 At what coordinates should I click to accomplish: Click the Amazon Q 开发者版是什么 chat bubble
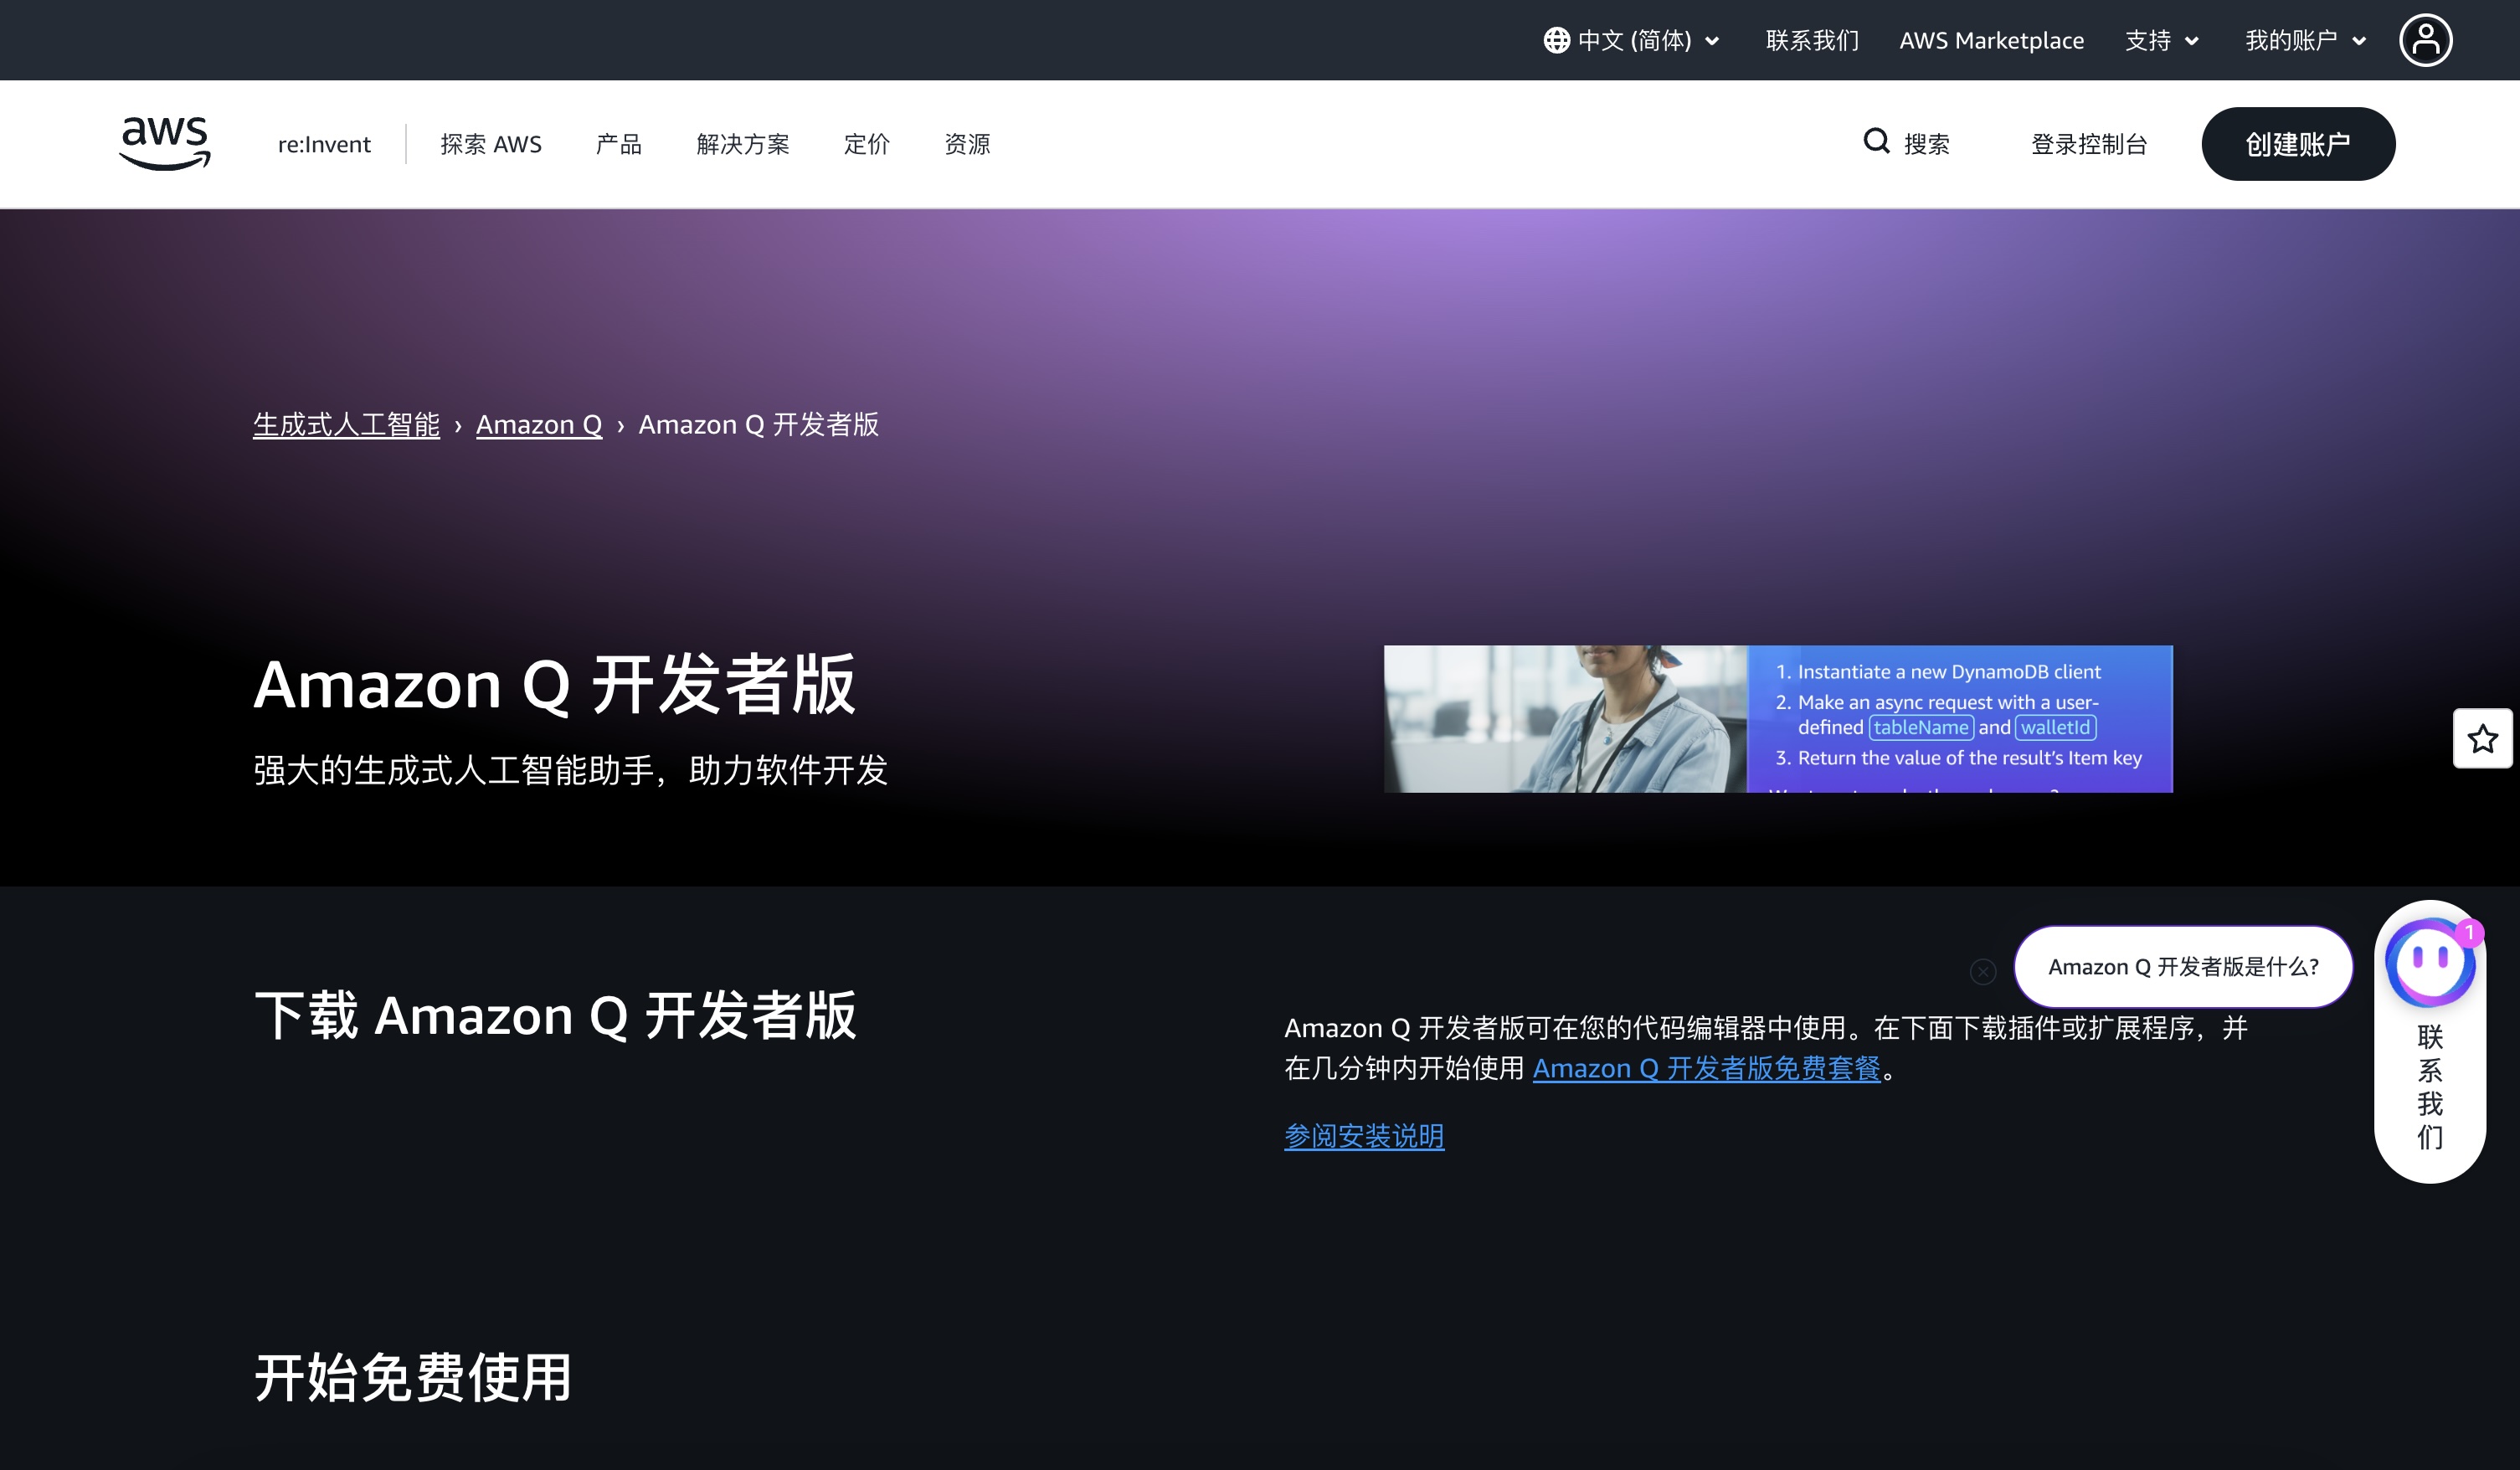tap(2182, 967)
